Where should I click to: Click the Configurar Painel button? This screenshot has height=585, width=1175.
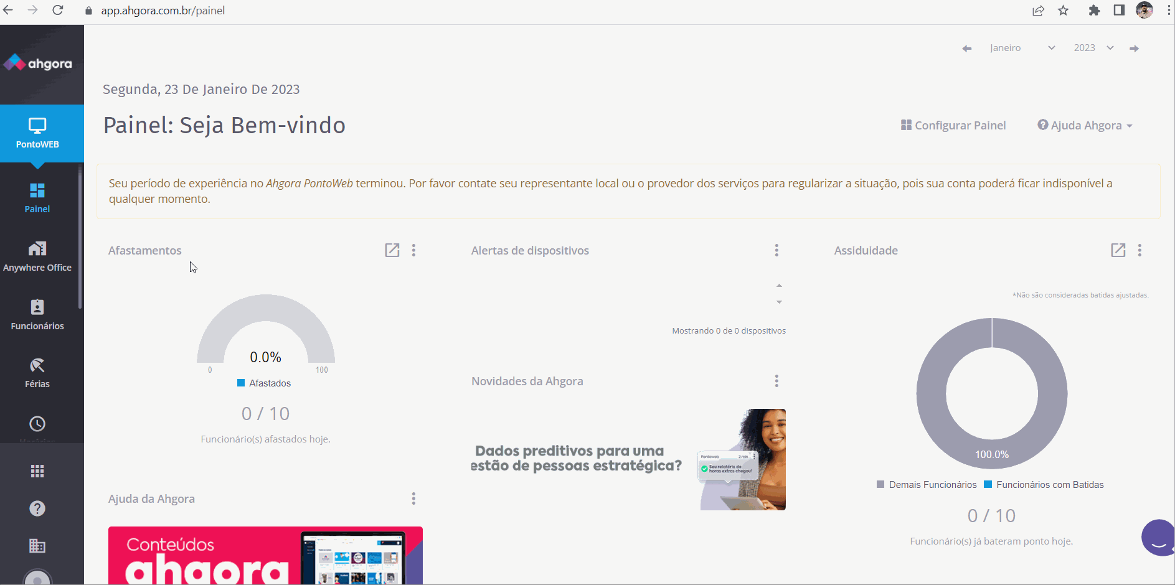coord(953,125)
